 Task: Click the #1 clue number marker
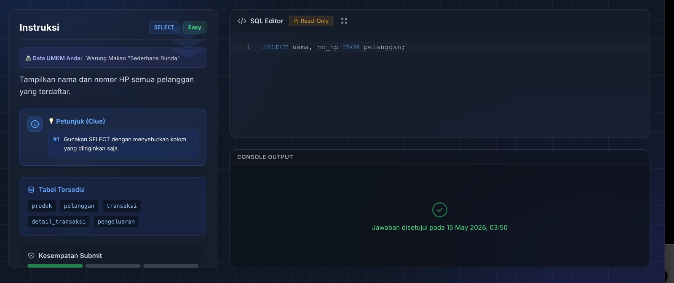tap(56, 139)
